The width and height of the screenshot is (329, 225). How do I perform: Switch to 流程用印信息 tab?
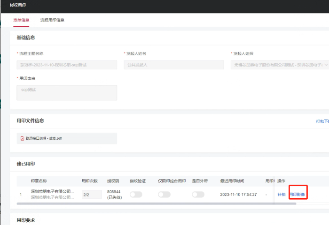(x=52, y=20)
